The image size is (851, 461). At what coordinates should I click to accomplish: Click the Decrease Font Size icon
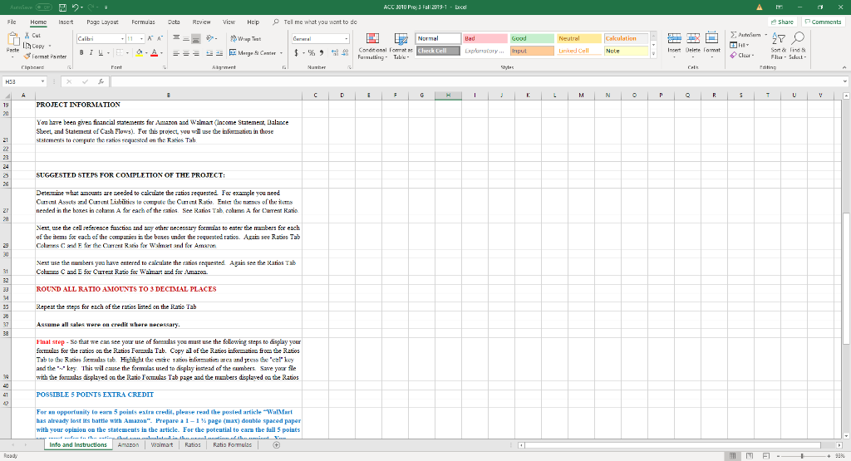tap(160, 38)
